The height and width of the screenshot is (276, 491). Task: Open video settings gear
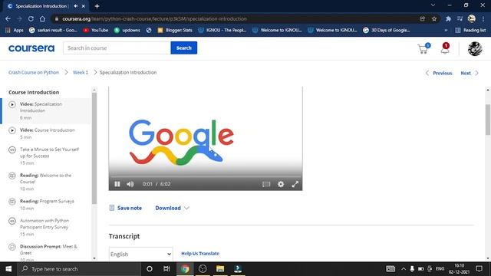pyautogui.click(x=281, y=184)
